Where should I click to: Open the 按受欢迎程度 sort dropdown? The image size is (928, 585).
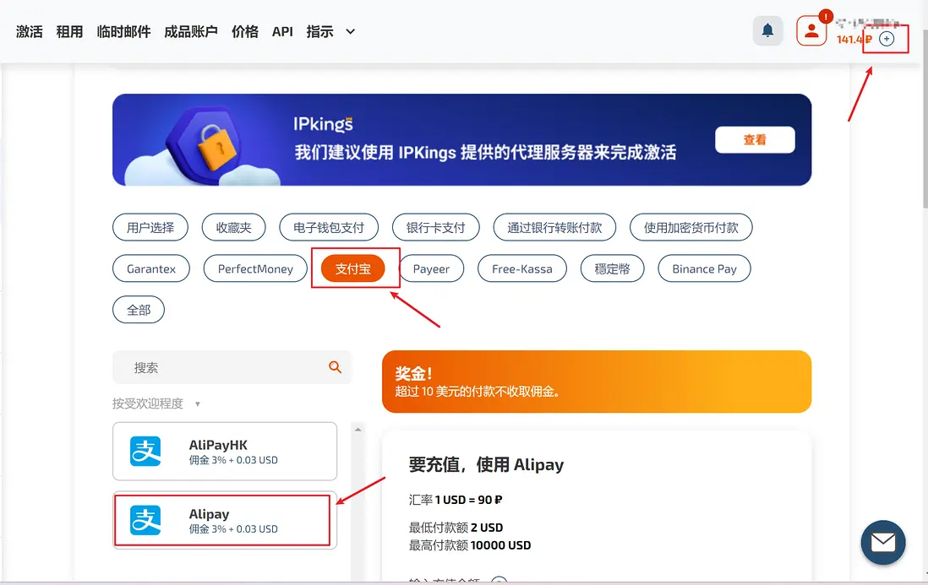(x=156, y=404)
